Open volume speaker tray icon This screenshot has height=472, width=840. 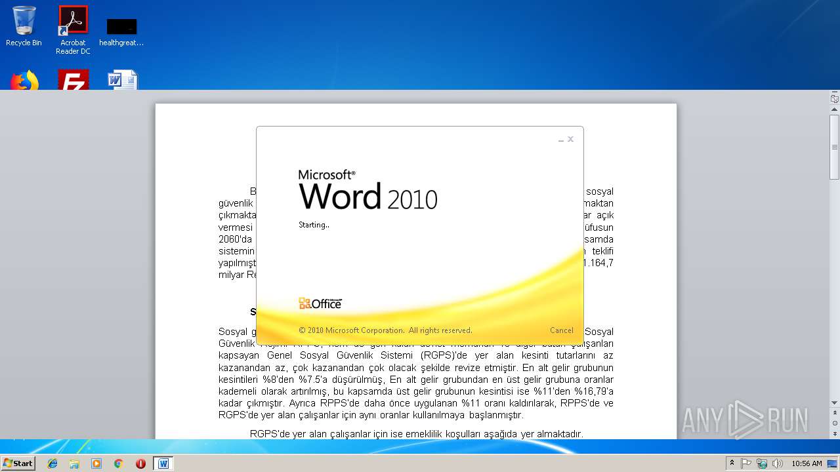point(778,463)
